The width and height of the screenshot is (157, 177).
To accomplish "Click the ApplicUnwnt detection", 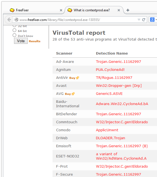I will [x=107, y=130].
